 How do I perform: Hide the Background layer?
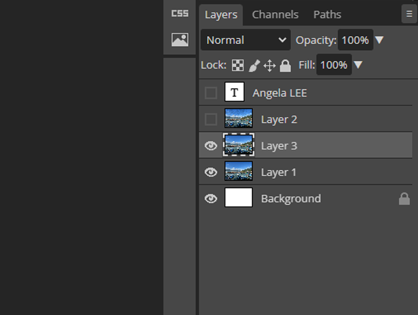point(211,198)
